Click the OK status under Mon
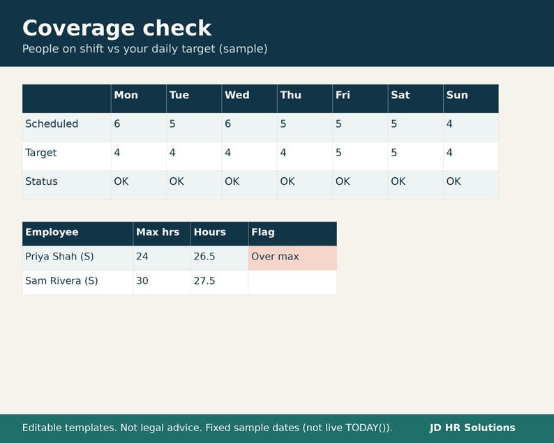 coord(138,185)
